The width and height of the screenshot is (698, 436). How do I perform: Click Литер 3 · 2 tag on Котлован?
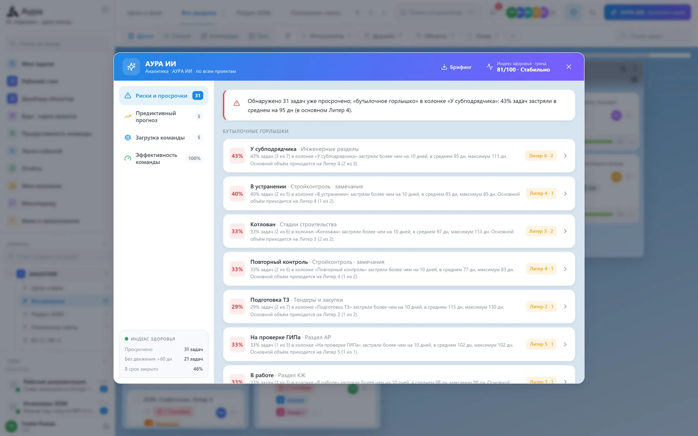tap(541, 231)
